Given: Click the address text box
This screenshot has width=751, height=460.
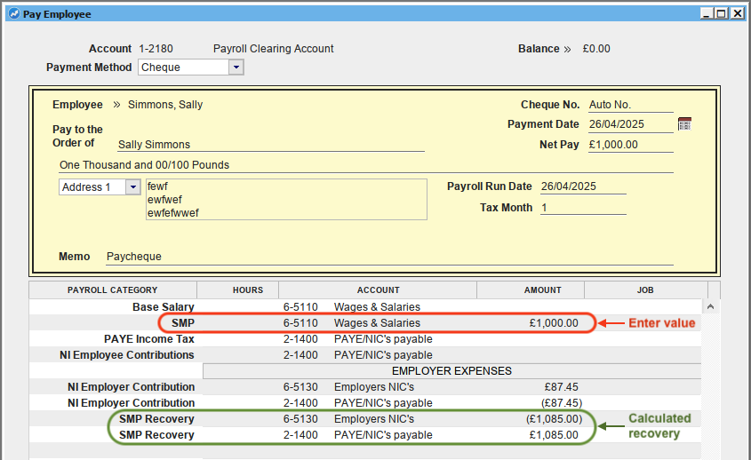Looking at the screenshot, I should pos(286,200).
